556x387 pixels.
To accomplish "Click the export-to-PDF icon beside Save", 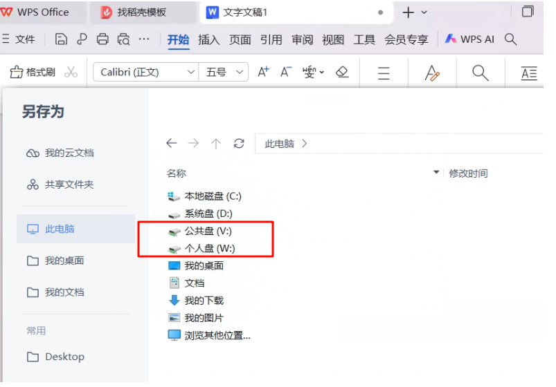I will [82, 39].
